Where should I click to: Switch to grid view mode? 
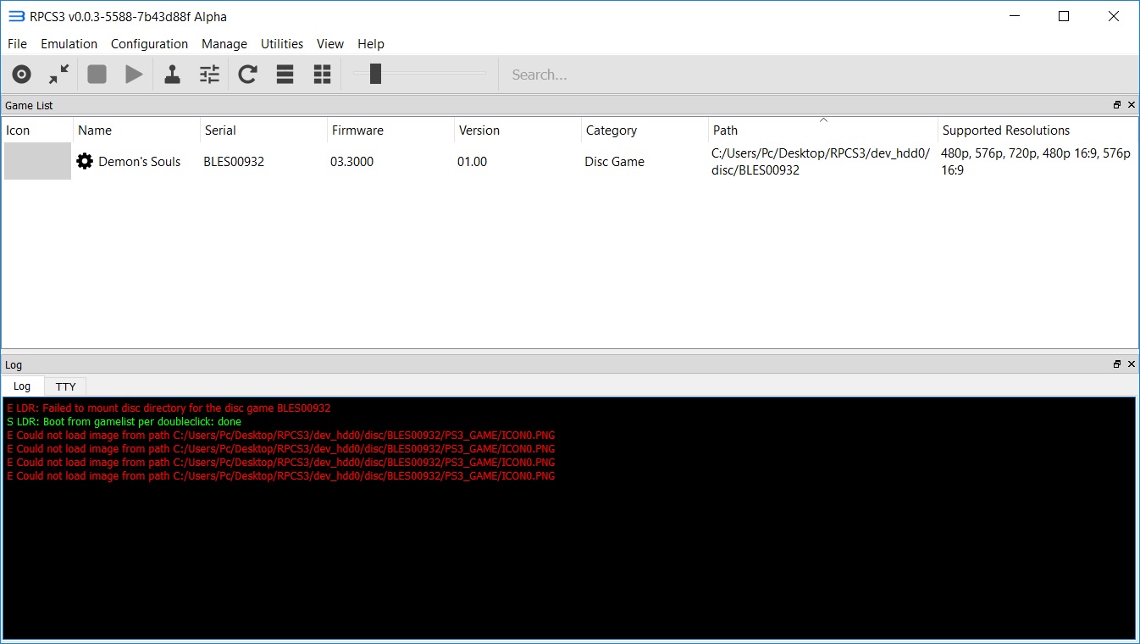point(322,75)
